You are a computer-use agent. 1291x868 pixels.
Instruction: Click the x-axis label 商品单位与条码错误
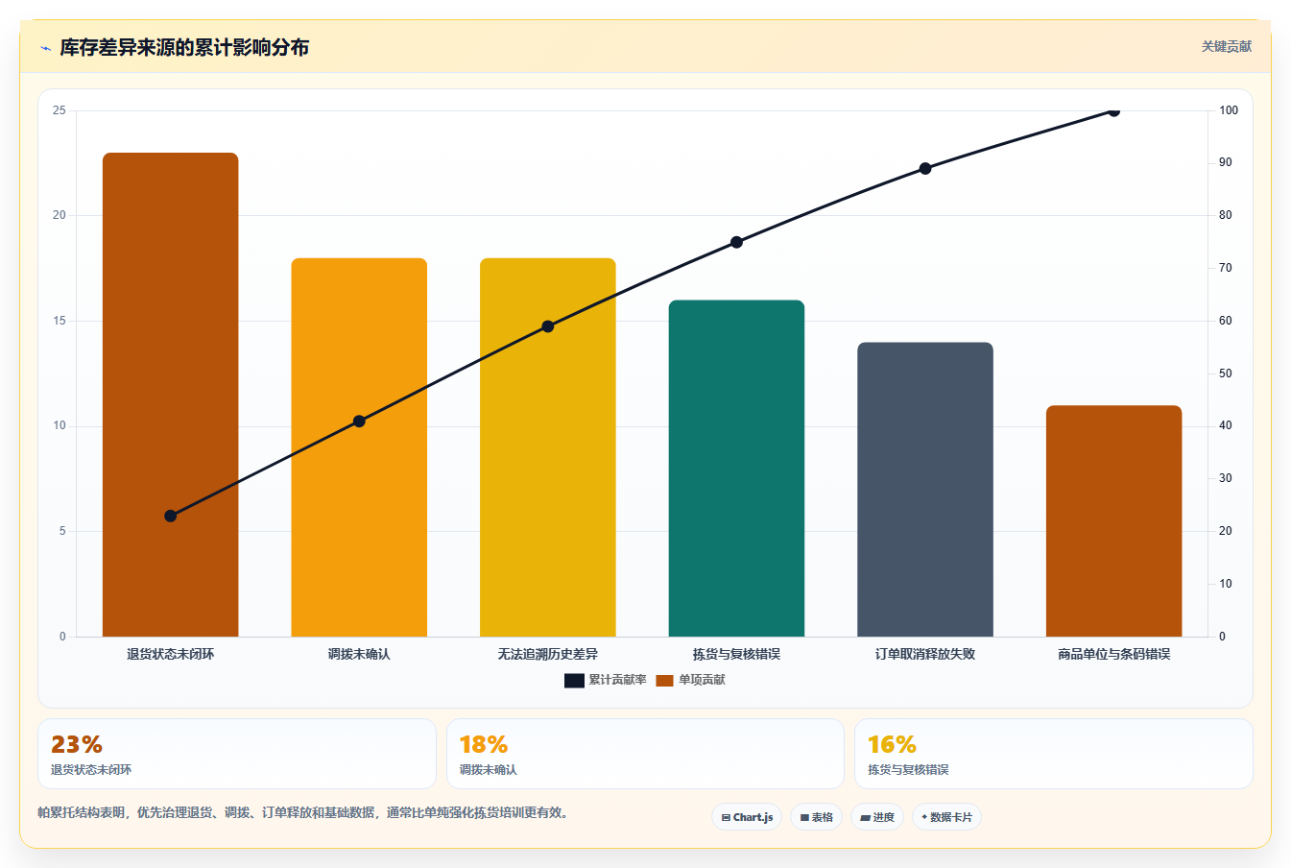point(1113,654)
